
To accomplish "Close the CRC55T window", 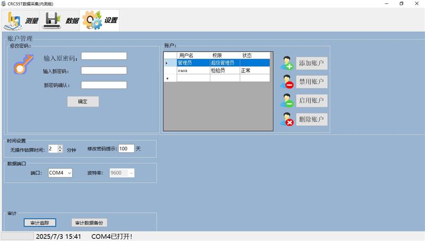I will pos(416,4).
